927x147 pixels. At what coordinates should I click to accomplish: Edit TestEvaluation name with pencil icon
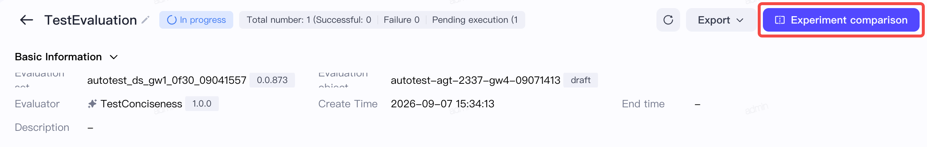point(146,20)
